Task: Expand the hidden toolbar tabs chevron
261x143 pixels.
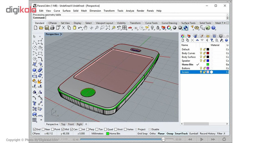Action: tap(224, 23)
